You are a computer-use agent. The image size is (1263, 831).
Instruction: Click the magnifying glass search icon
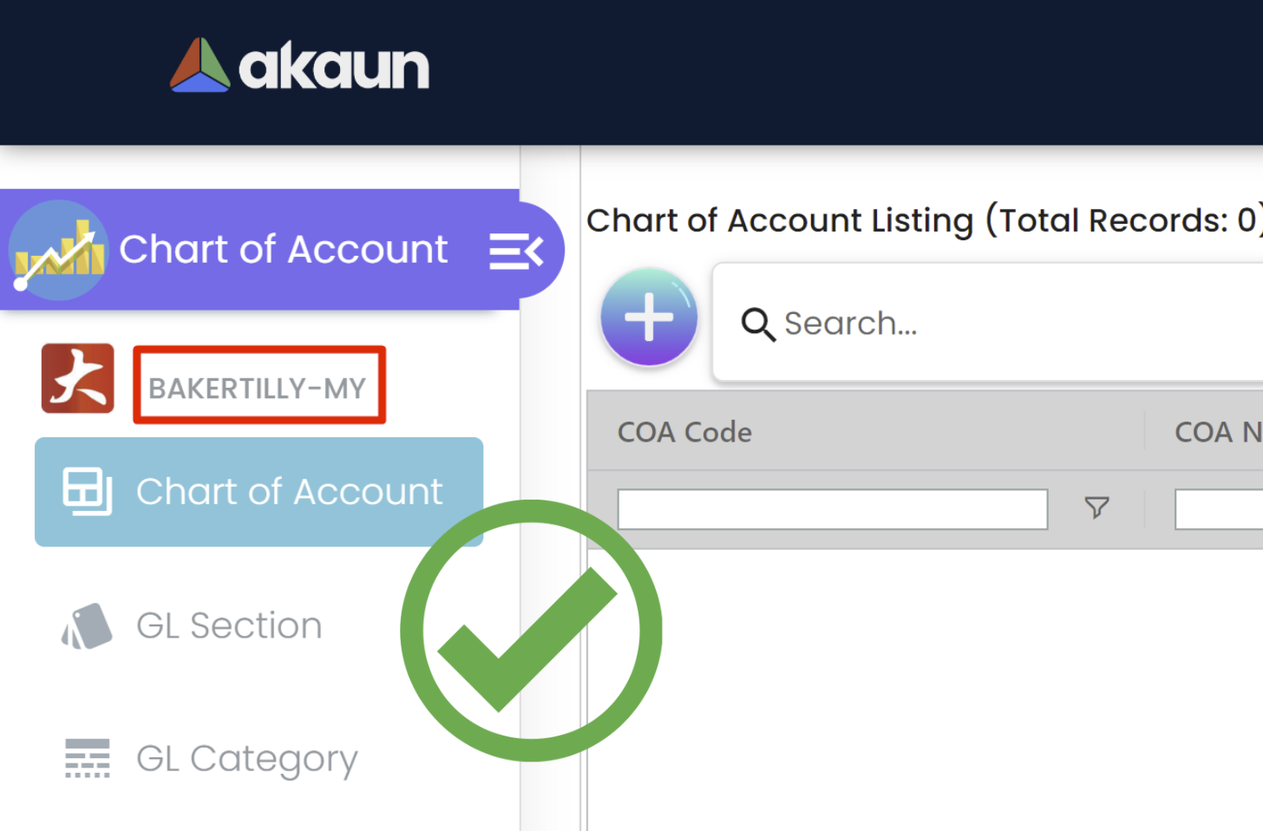pyautogui.click(x=757, y=324)
